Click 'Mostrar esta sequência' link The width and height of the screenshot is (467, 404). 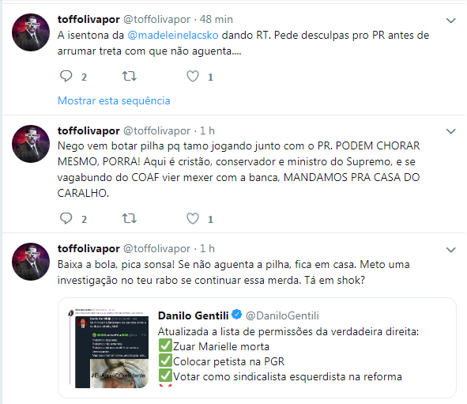pyautogui.click(x=114, y=100)
